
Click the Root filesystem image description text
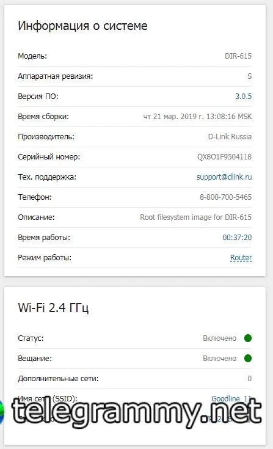coord(195,217)
